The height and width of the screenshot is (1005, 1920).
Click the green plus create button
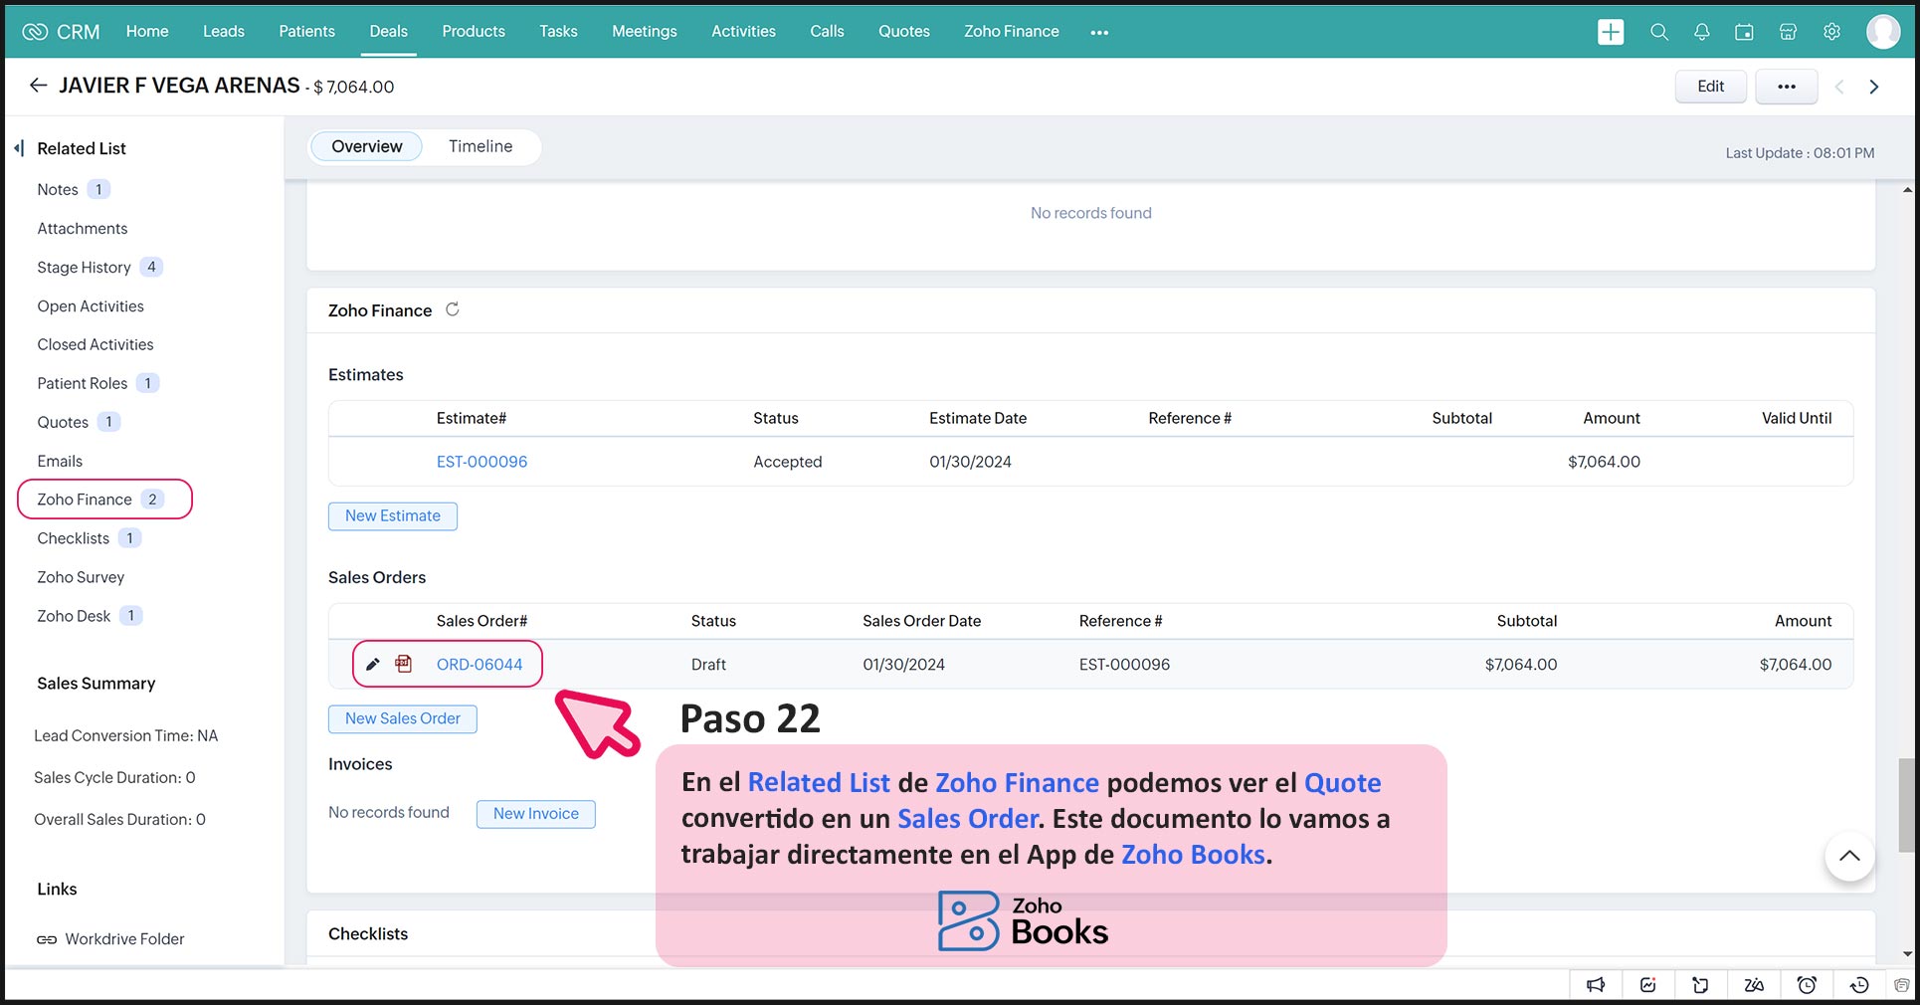(x=1610, y=32)
